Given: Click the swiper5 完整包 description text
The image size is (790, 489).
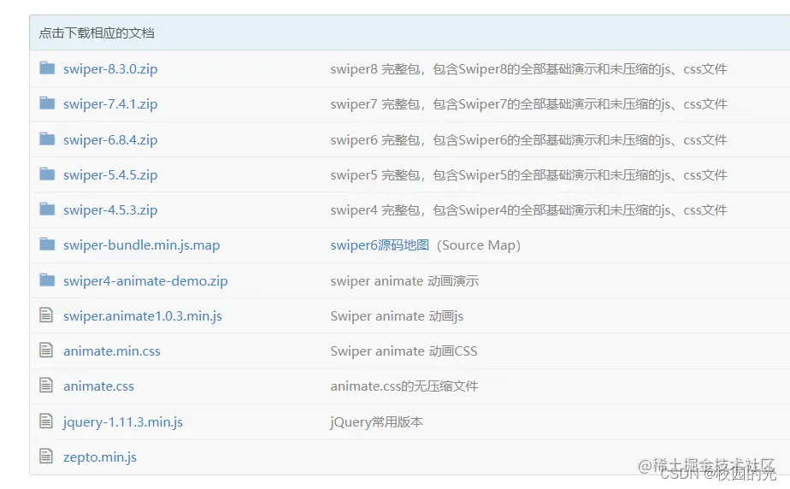Looking at the screenshot, I should coord(529,174).
